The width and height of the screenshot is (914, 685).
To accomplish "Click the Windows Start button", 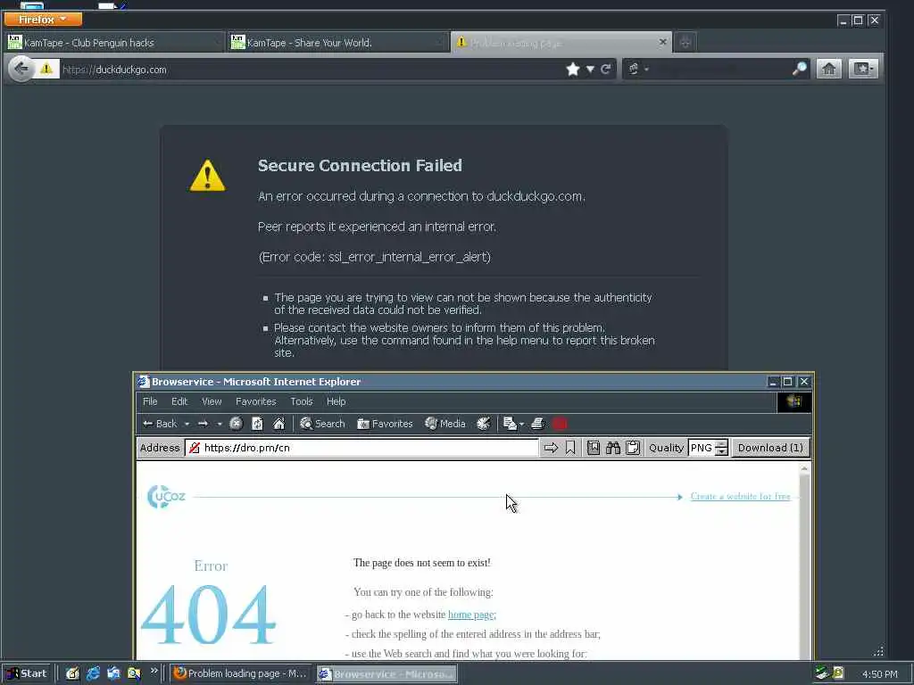I will click(x=27, y=673).
